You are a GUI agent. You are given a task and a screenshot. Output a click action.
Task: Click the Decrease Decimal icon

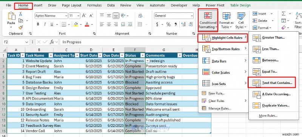click(x=191, y=24)
